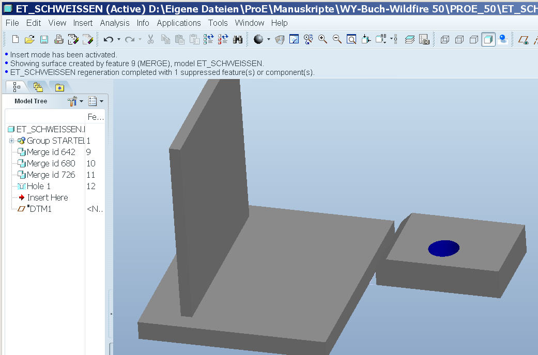Open Regeneration Manager with red-boxes icon
Viewport: 538px width, 355px height.
point(223,39)
